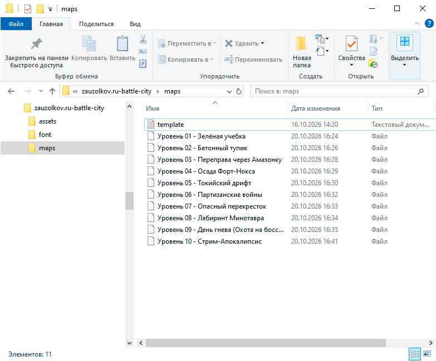436x361 pixels.
Task: Click the Копировать ribbon icon
Action: tap(89, 43)
